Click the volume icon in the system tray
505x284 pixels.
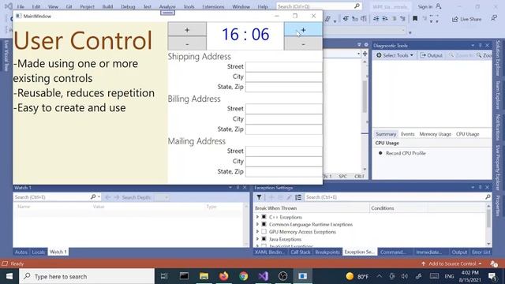point(405,276)
